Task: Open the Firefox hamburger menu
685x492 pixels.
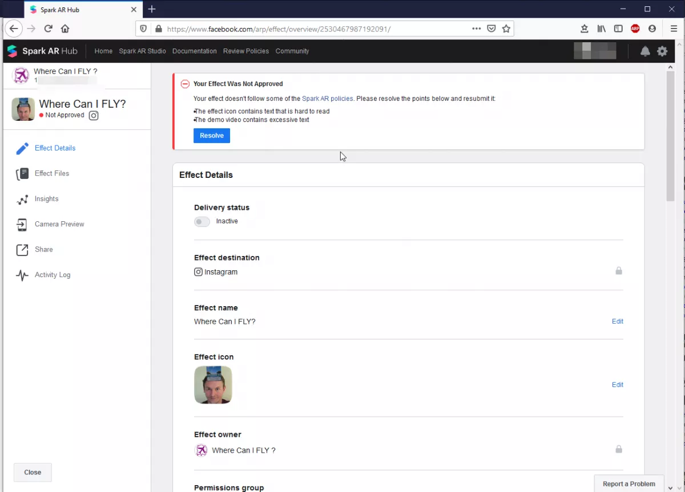Action: pos(674,29)
